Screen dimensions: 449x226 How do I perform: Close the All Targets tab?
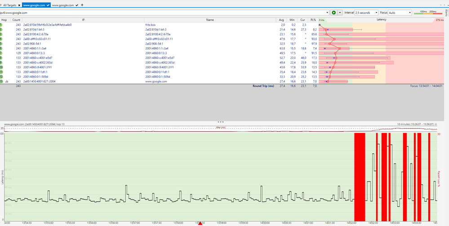point(19,5)
